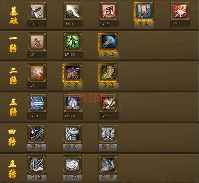The width and height of the screenshot is (199, 183).
Task: Click the flaming sword clash skill icon
Action: [x=109, y=103]
